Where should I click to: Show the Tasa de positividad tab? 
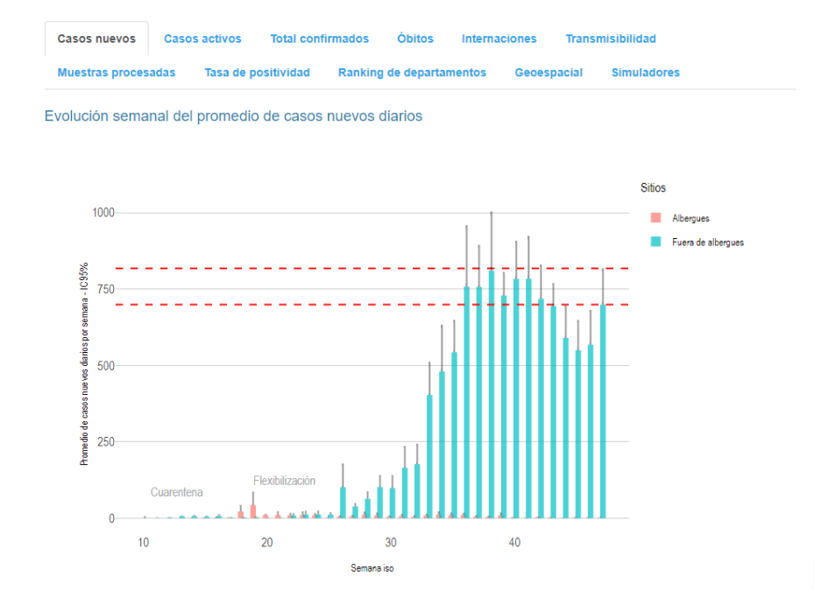pyautogui.click(x=257, y=73)
